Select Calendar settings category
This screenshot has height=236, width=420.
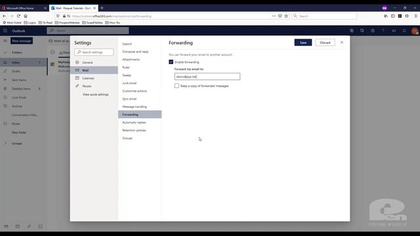click(x=94, y=78)
